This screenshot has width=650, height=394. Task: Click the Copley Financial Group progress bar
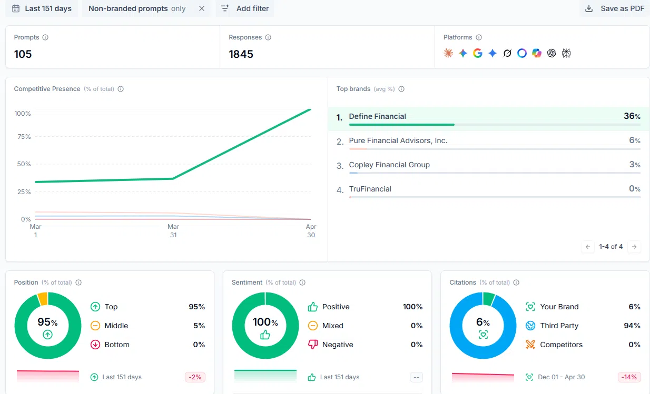tap(495, 173)
